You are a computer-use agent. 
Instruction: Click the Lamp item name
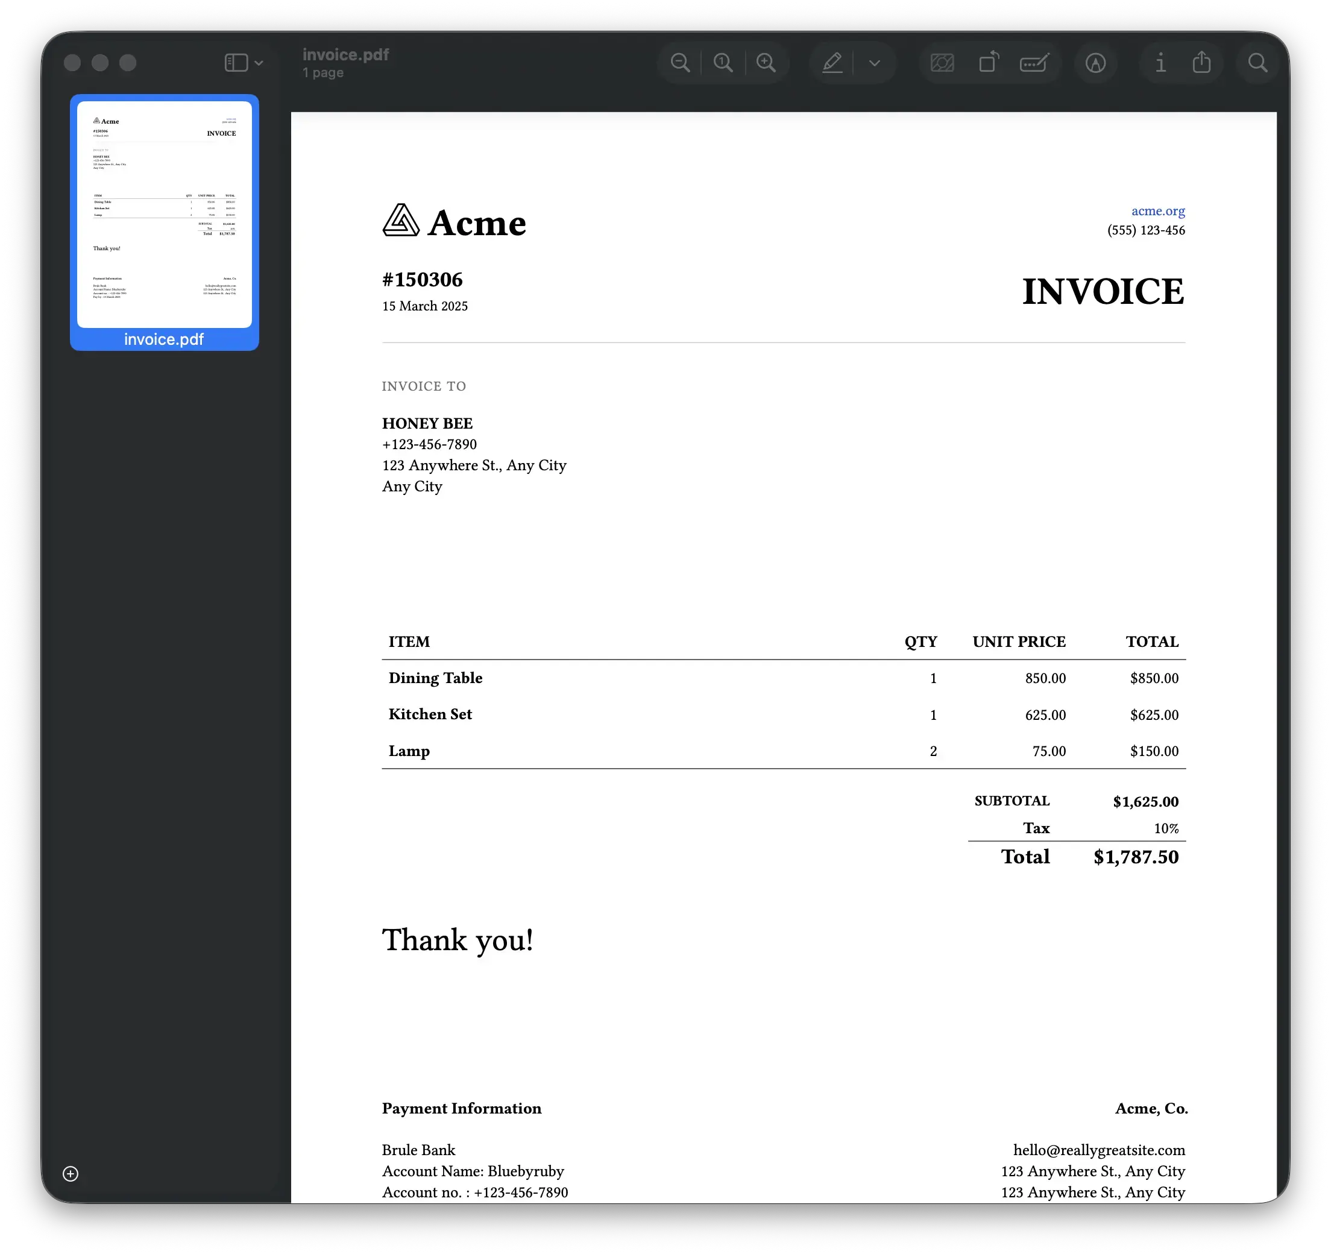[409, 751]
